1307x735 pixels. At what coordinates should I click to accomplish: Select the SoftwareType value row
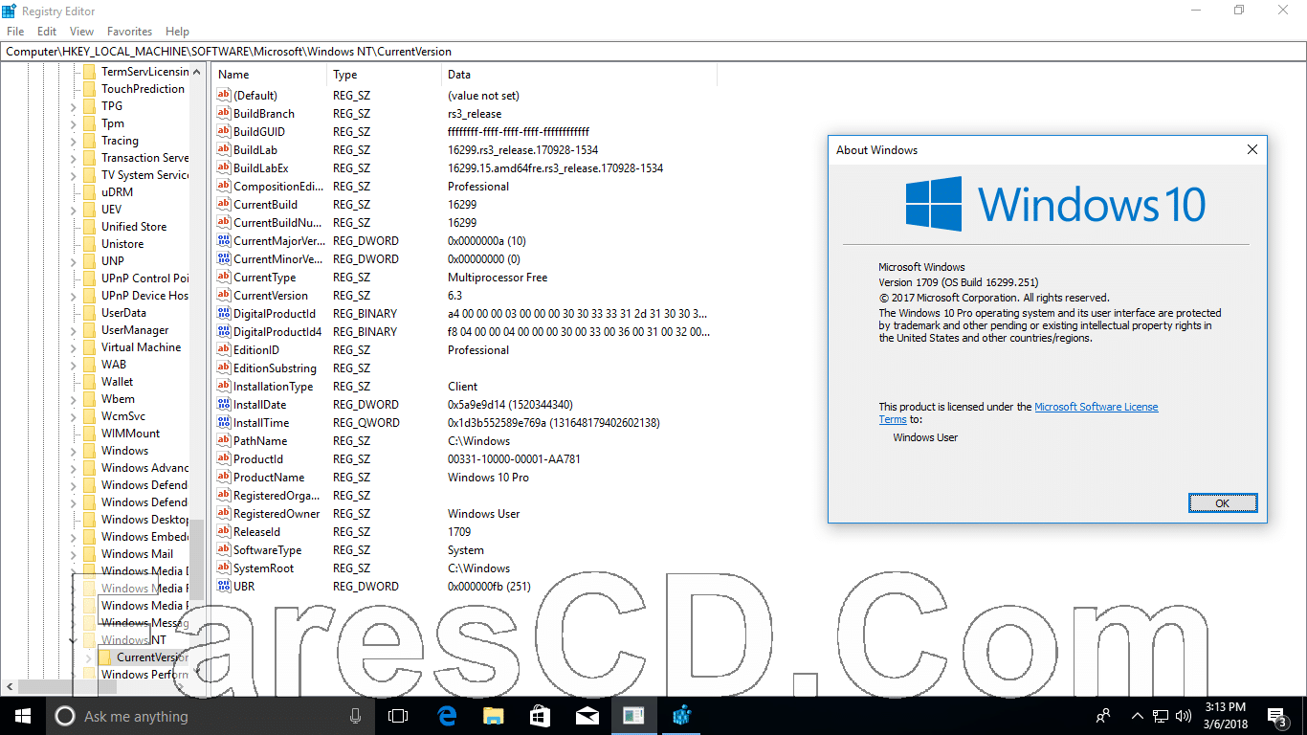(x=465, y=550)
